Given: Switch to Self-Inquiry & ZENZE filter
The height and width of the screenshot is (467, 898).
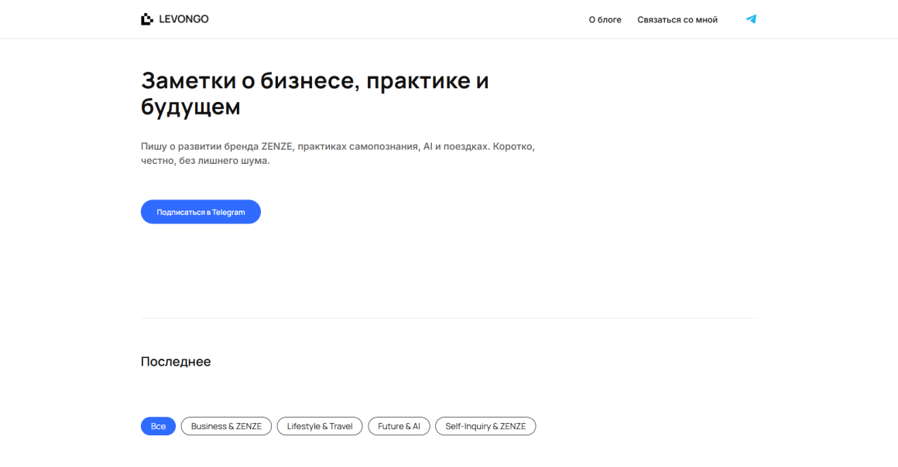Looking at the screenshot, I should pyautogui.click(x=485, y=426).
